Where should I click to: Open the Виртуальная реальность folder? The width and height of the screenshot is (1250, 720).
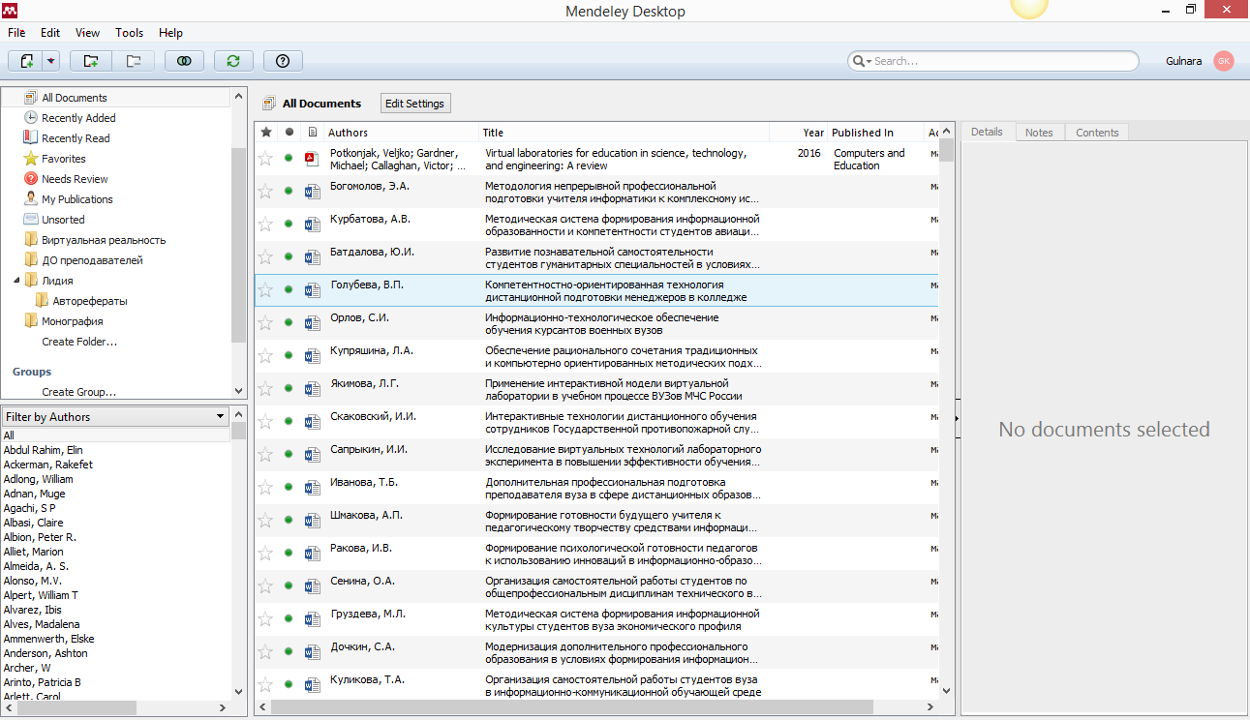pyautogui.click(x=104, y=240)
